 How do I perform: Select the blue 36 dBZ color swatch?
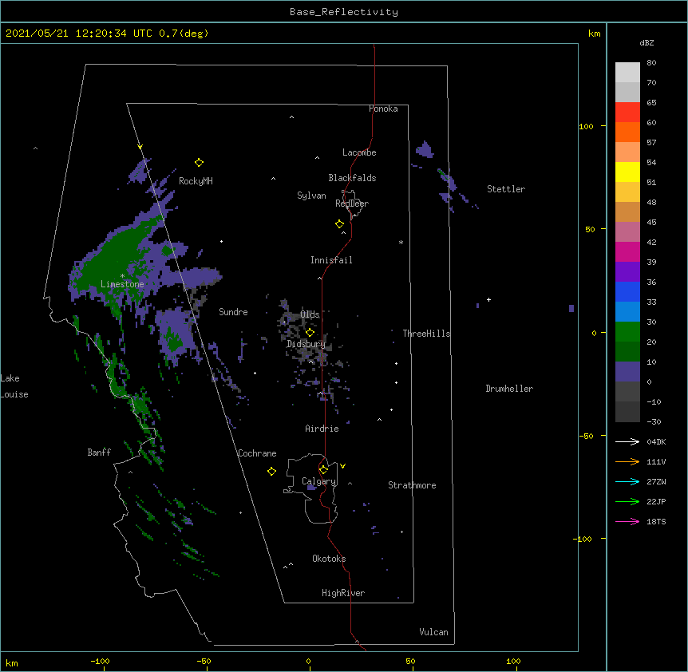(627, 291)
